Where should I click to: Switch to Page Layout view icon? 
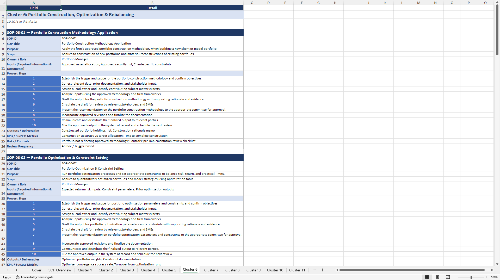click(x=437, y=277)
